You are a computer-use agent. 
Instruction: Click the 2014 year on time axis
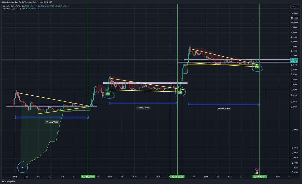coord(14,177)
